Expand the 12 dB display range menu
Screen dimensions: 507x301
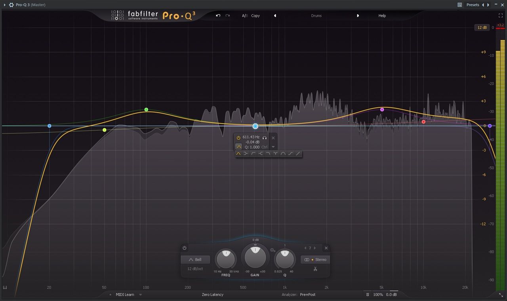coord(482,28)
